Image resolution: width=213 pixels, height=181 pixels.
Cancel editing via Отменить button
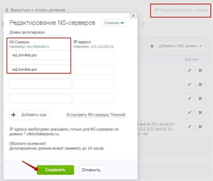coord(91,170)
